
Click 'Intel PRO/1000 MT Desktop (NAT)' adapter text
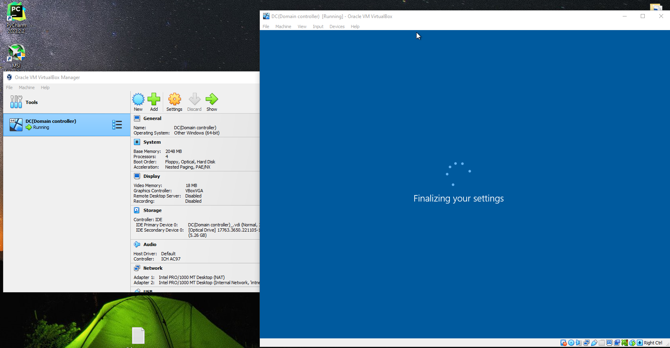192,277
